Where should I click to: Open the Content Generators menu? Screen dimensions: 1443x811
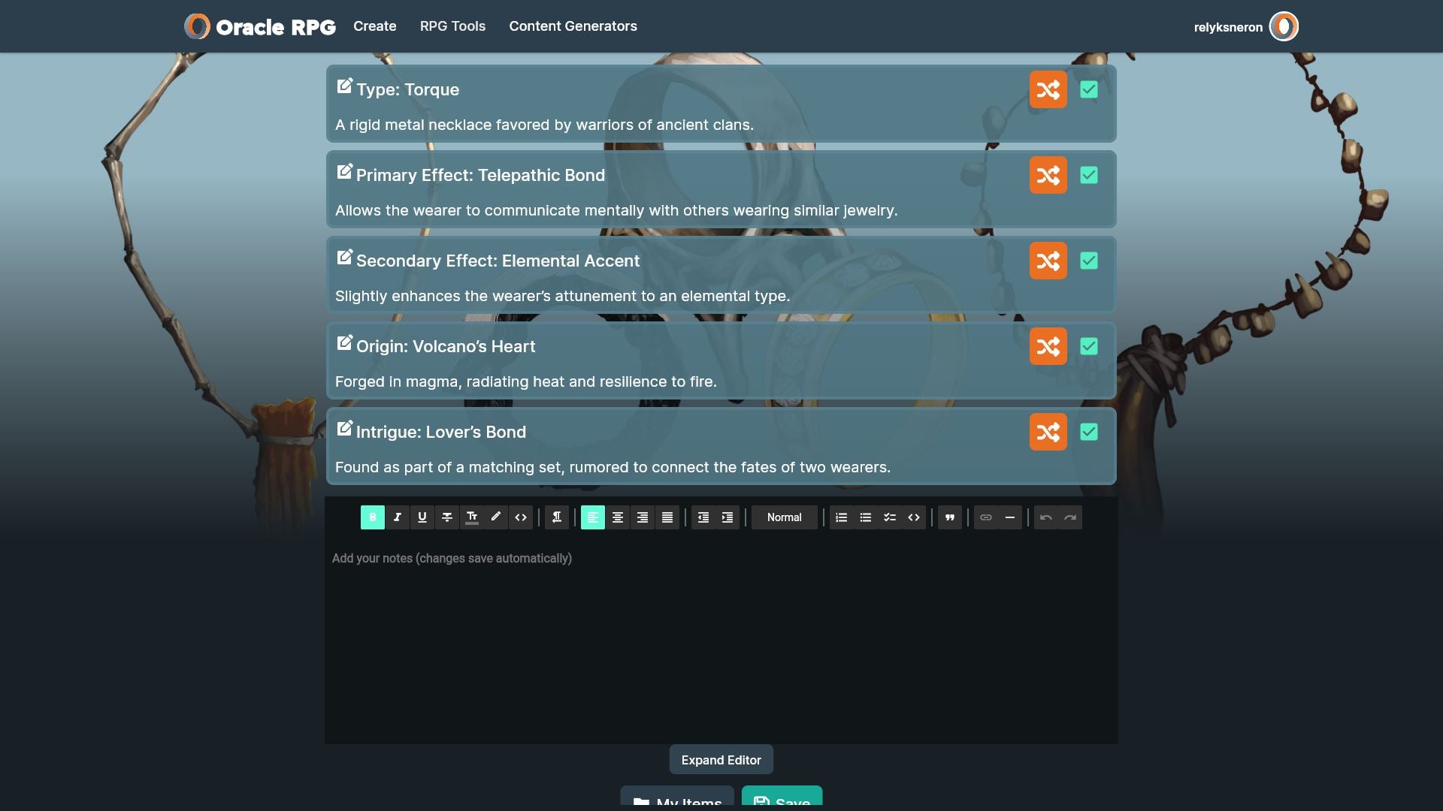point(573,26)
